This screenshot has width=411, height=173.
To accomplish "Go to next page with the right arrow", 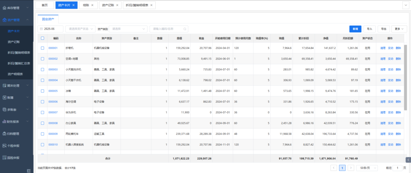I will point(351,168).
